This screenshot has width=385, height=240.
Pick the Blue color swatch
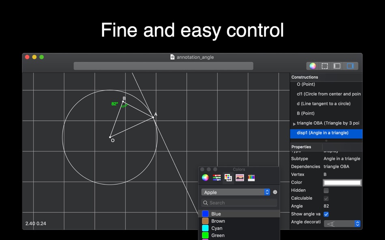click(205, 214)
